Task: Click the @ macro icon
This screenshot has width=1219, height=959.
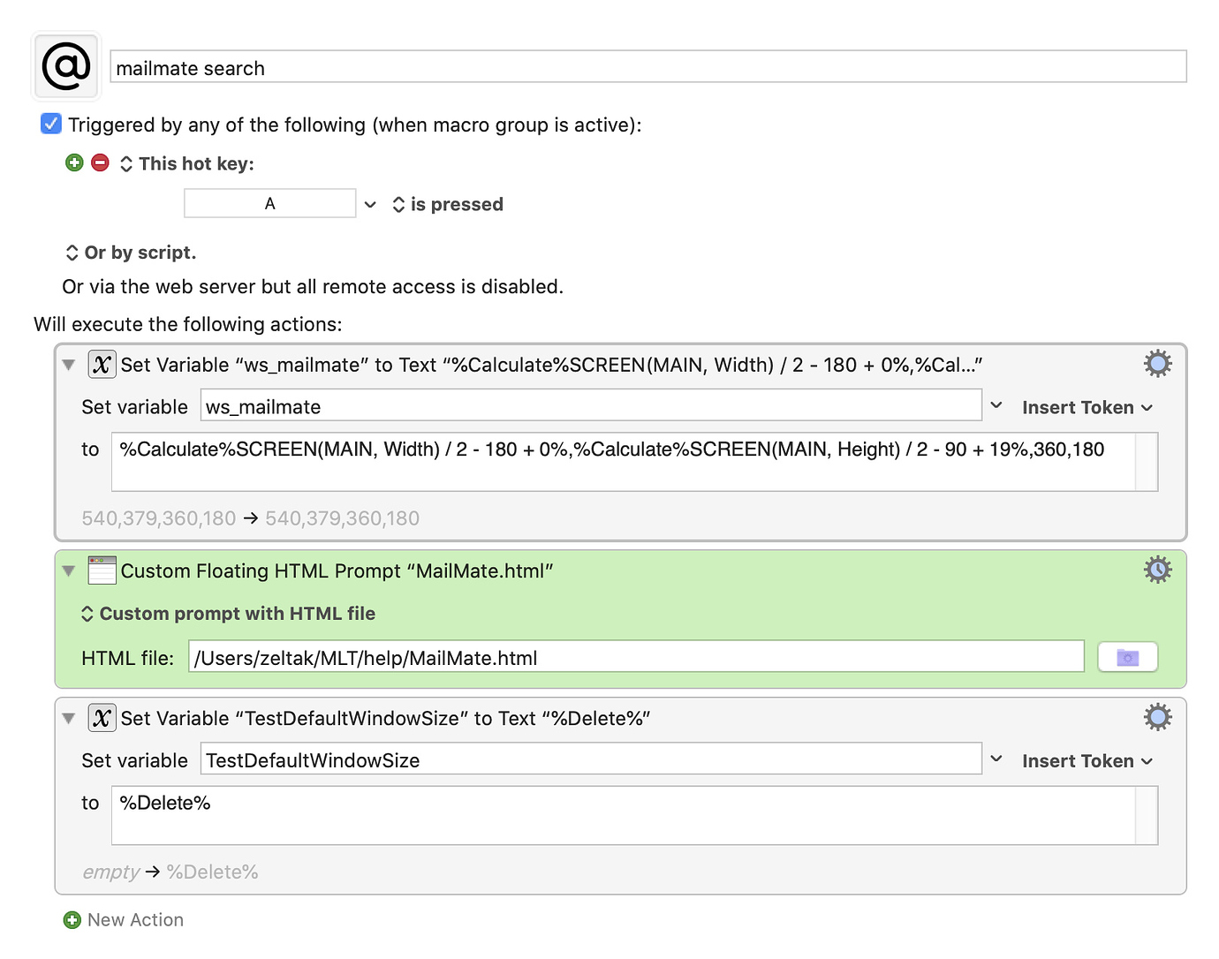Action: pos(66,66)
